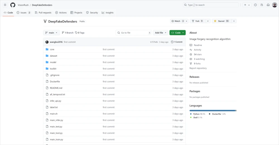This screenshot has width=279, height=145.
Task: Click the user profile avatar
Action: pyautogui.click(x=275, y=5)
